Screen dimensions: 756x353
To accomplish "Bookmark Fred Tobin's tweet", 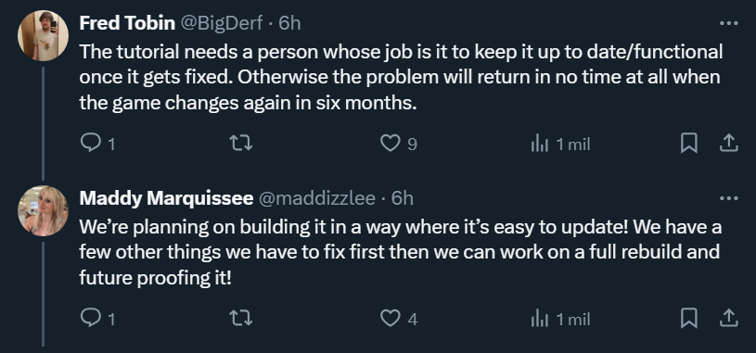I will coord(688,144).
